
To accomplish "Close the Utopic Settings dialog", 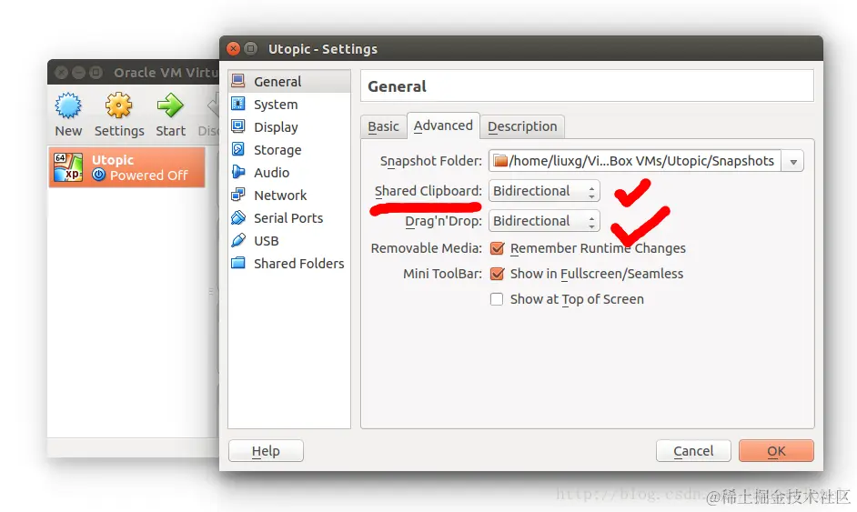I will pyautogui.click(x=234, y=48).
